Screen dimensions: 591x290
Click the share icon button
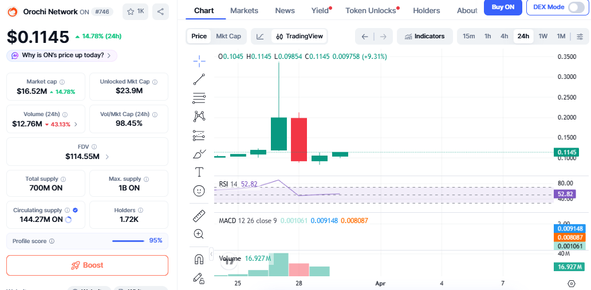tap(160, 11)
